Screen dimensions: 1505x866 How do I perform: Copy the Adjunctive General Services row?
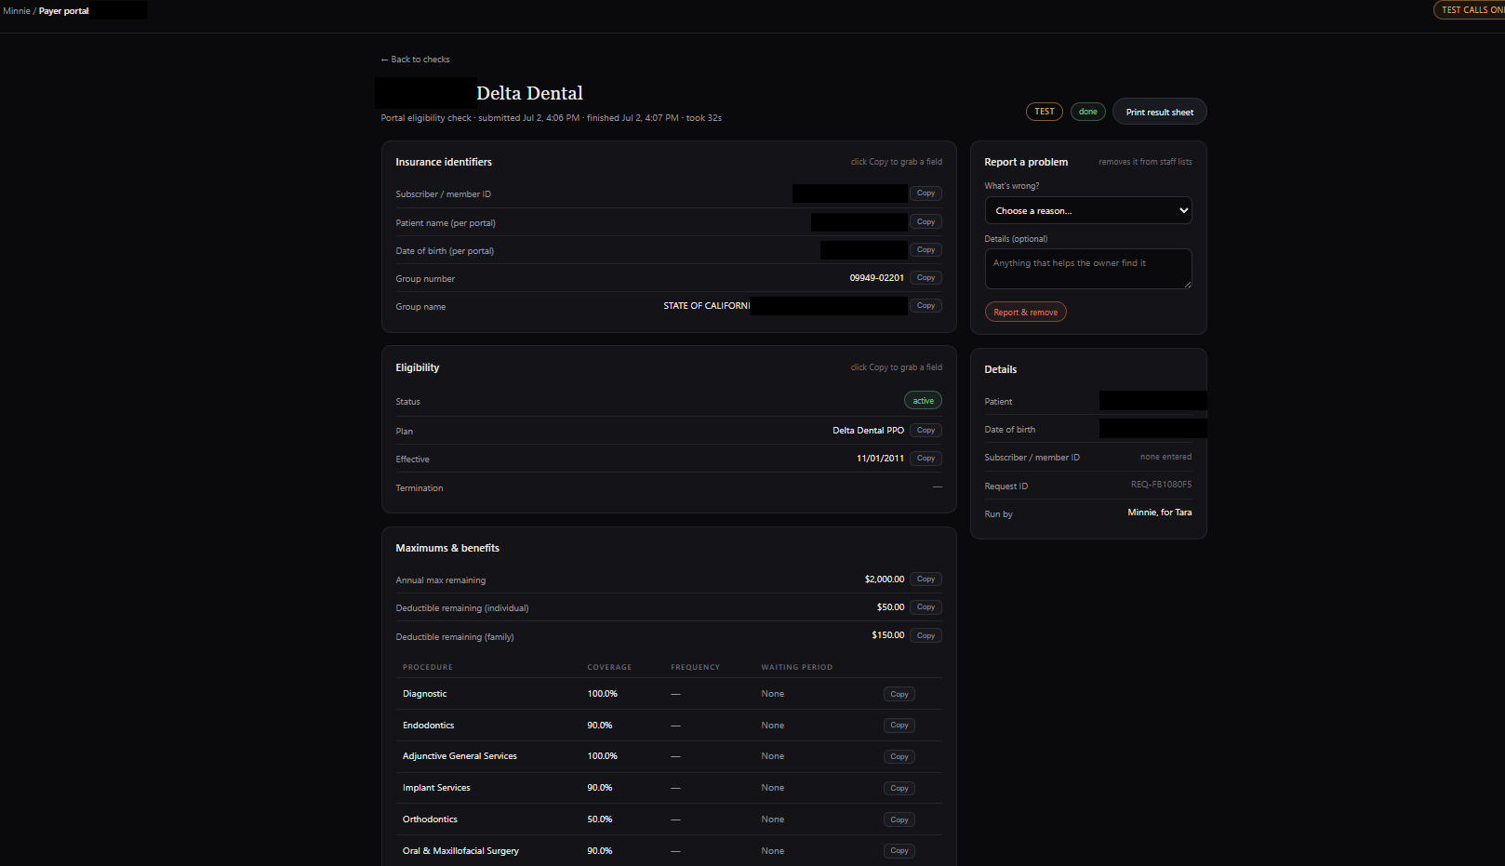[899, 756]
